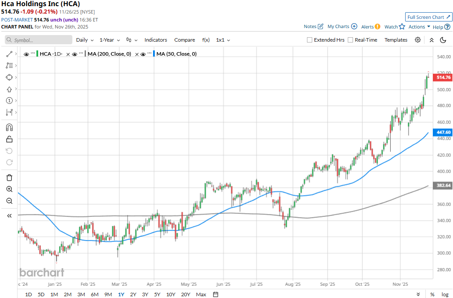This screenshot has width=453, height=298.
Task: Click the blue MA 50 color swatch
Action: (154, 54)
